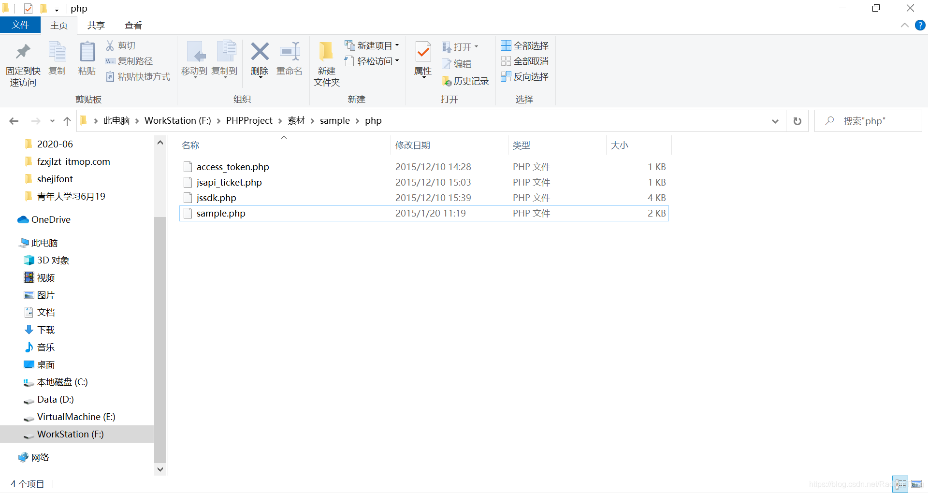The height and width of the screenshot is (493, 928).
Task: Sort by the Name (名称) column header
Action: 284,145
